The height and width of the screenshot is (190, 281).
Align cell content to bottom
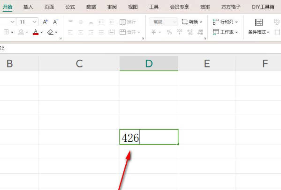[x=91, y=22]
